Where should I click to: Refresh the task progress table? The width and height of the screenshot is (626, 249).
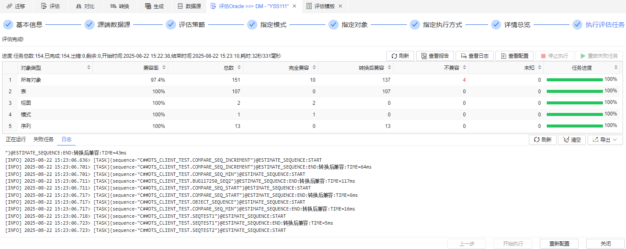pos(400,56)
